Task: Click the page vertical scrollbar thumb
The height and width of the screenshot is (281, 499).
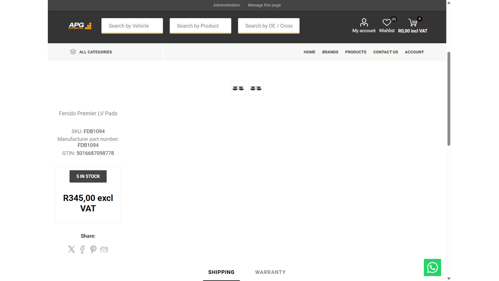Action: click(x=449, y=99)
